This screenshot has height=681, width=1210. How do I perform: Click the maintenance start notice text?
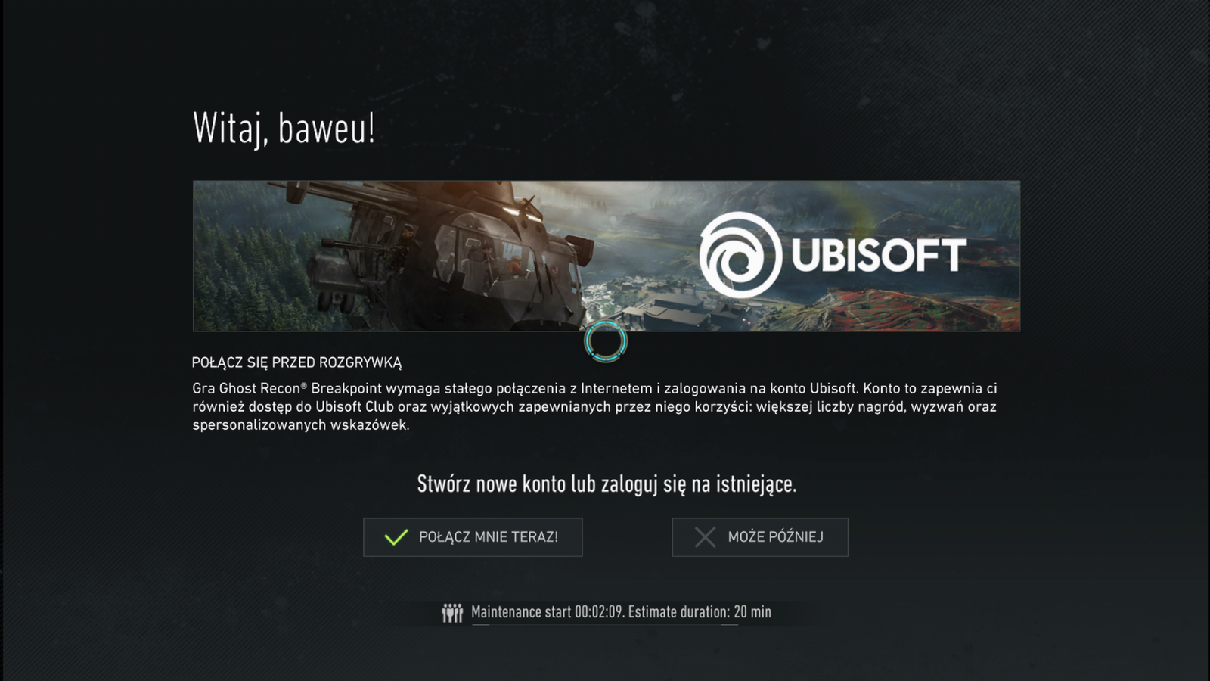coord(621,612)
